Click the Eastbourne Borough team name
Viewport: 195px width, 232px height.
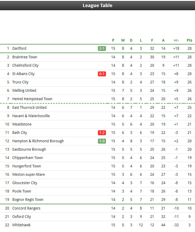click(x=29, y=149)
